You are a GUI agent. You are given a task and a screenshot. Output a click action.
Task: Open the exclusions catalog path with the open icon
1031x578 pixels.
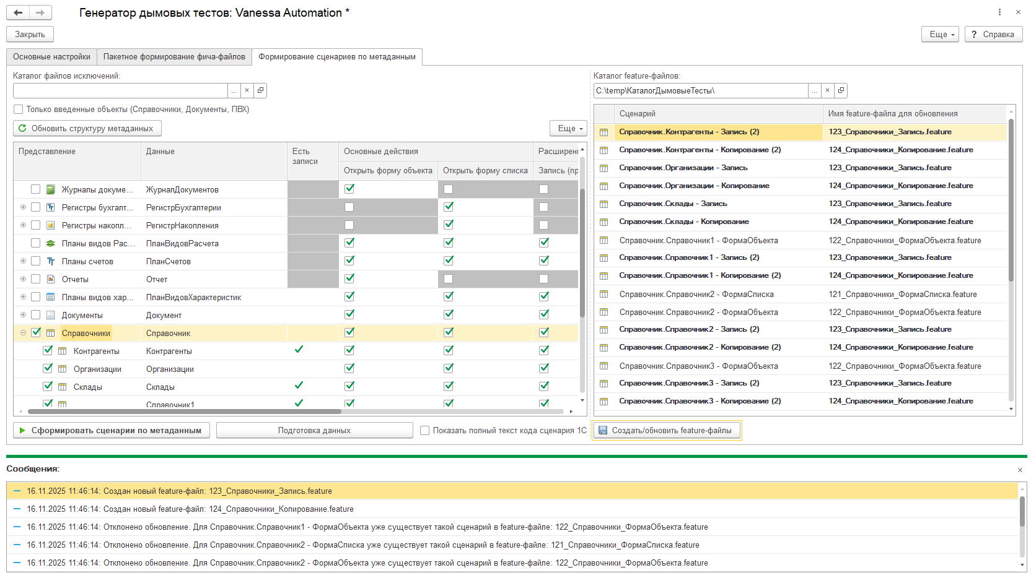click(260, 90)
